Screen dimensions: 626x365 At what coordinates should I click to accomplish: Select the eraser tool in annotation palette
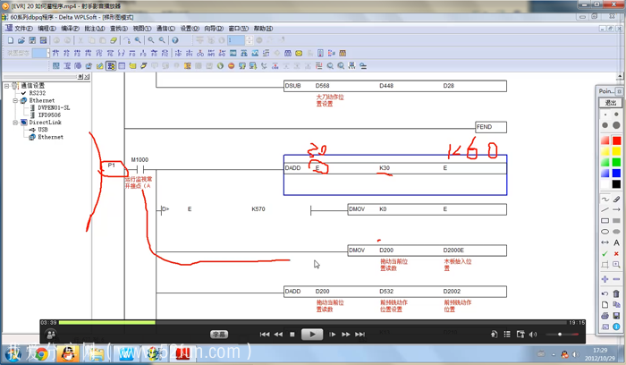(616, 199)
